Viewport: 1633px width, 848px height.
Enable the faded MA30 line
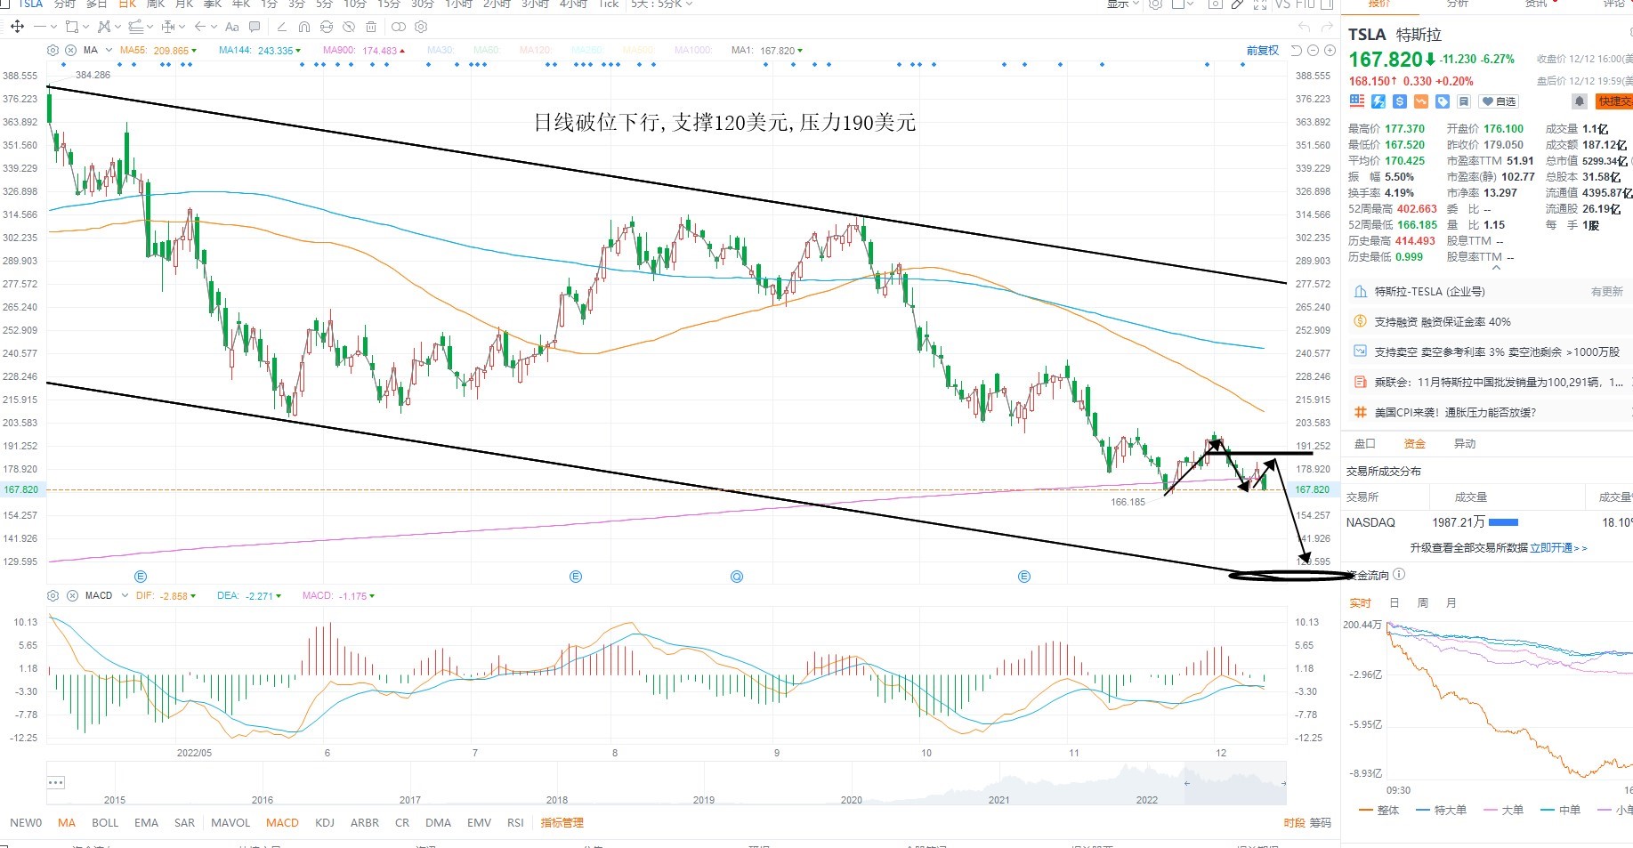(441, 51)
